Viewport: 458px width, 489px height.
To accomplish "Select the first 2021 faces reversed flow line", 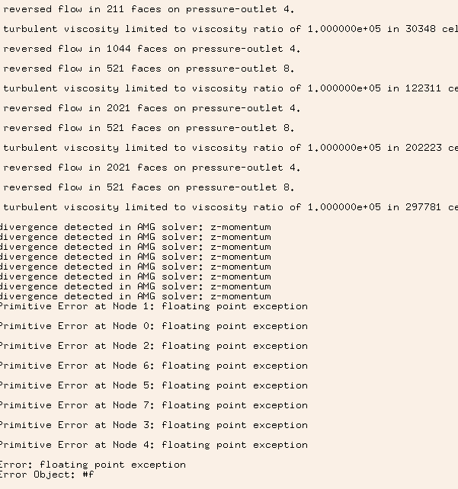I will pos(152,108).
